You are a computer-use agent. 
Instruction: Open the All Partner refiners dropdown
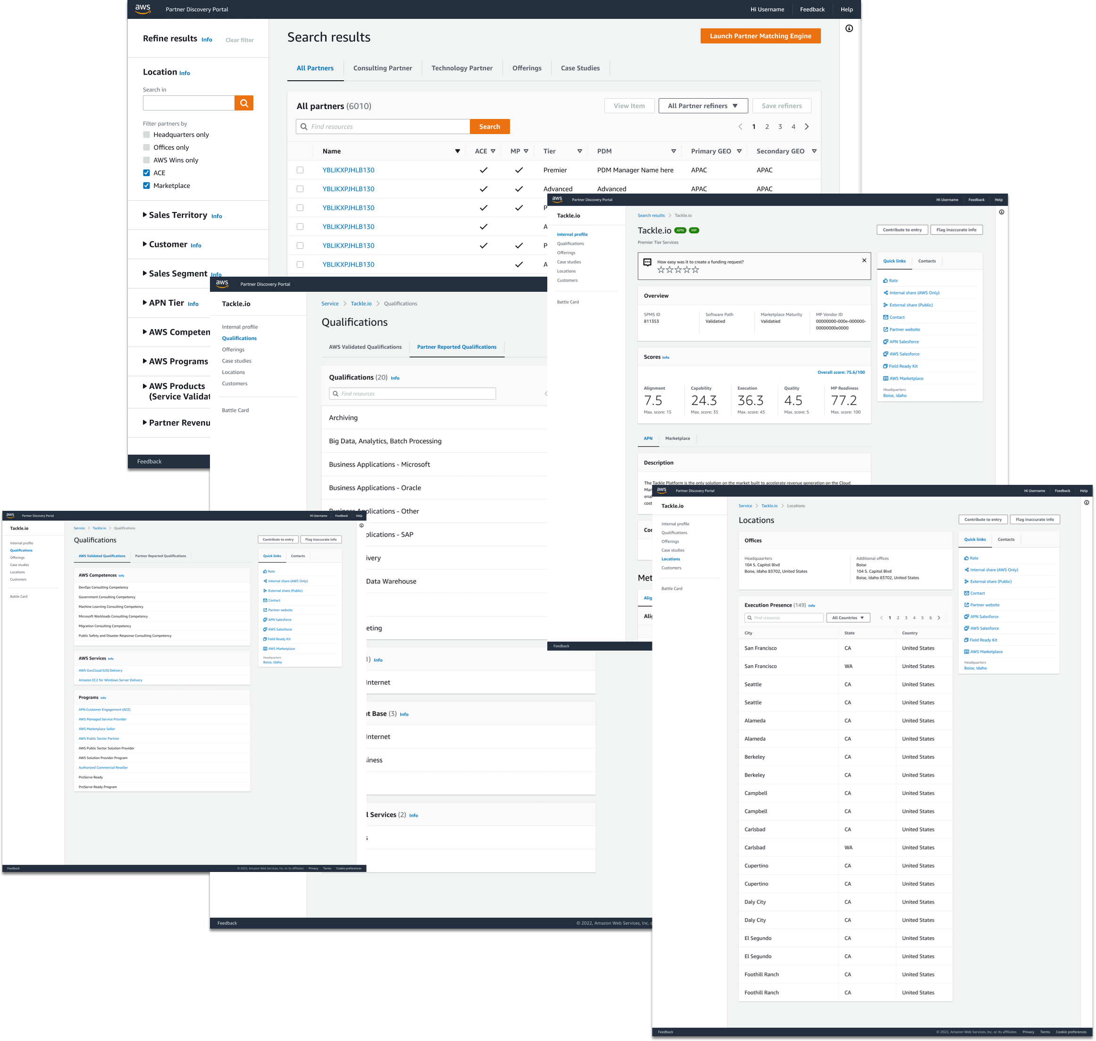click(703, 106)
